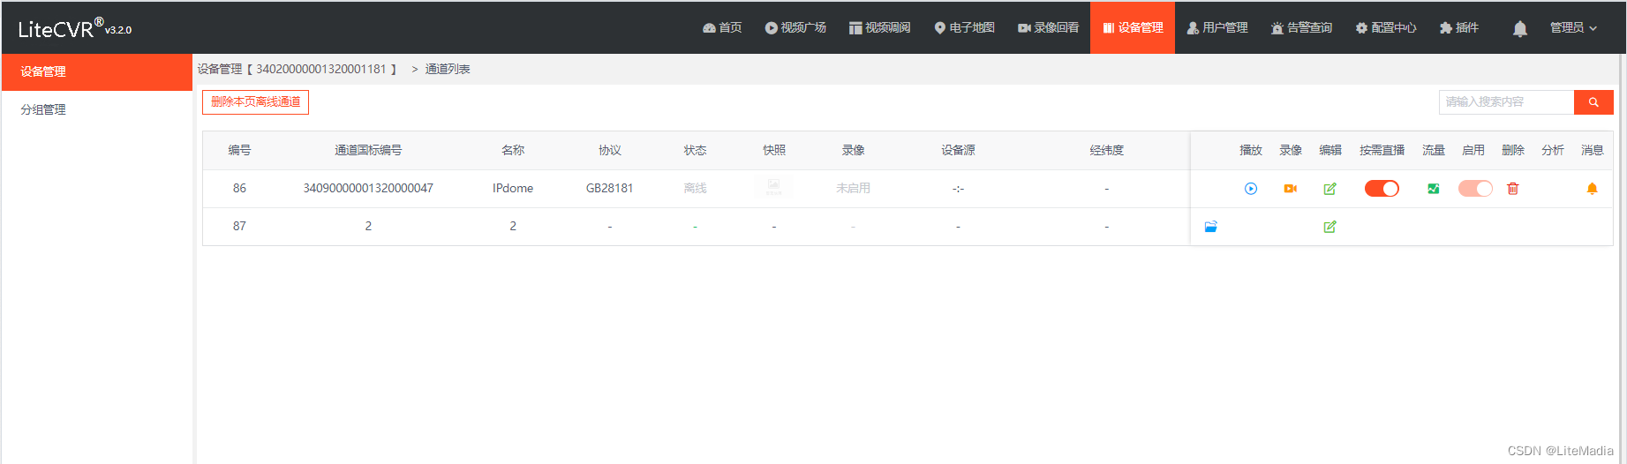Screen dimensions: 1627x464
Task: Click 设备管理 breadcrumb link
Action: [219, 69]
